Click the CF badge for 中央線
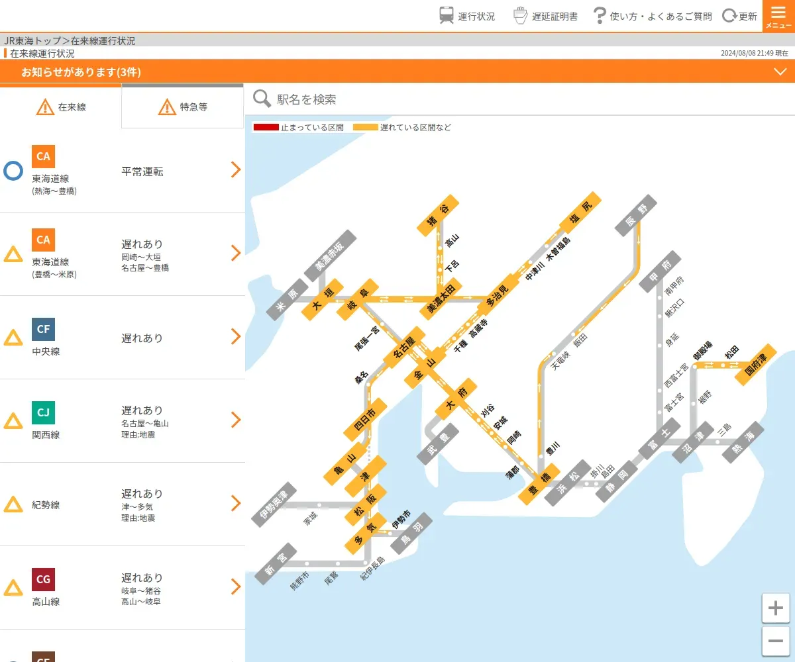This screenshot has width=795, height=662. tap(43, 329)
